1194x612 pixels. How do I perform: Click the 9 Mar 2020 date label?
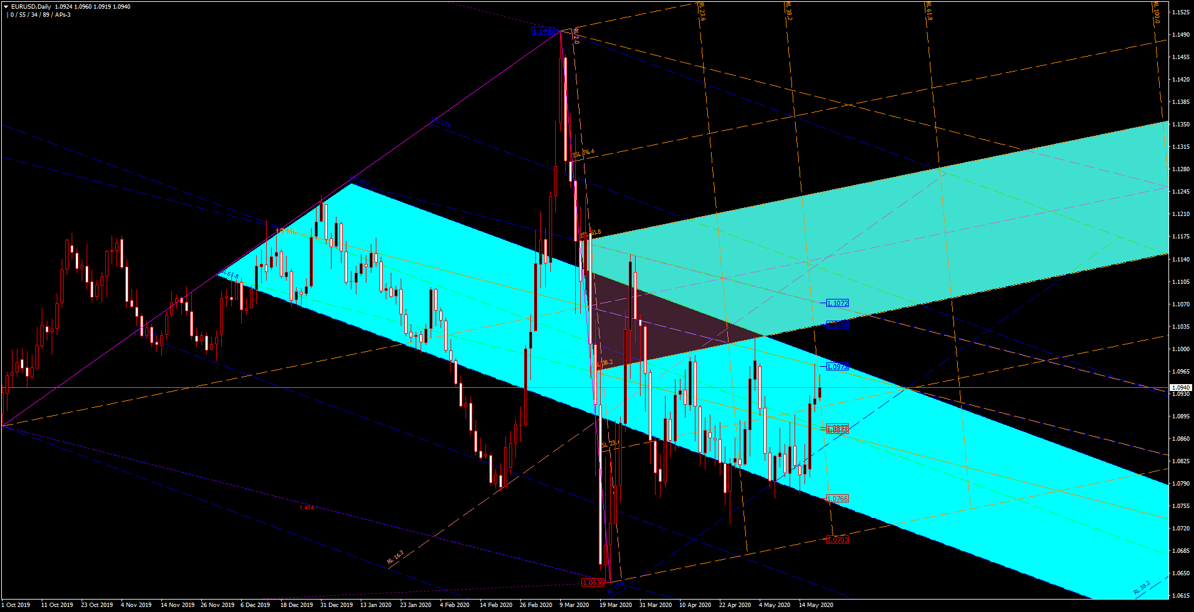coord(574,605)
